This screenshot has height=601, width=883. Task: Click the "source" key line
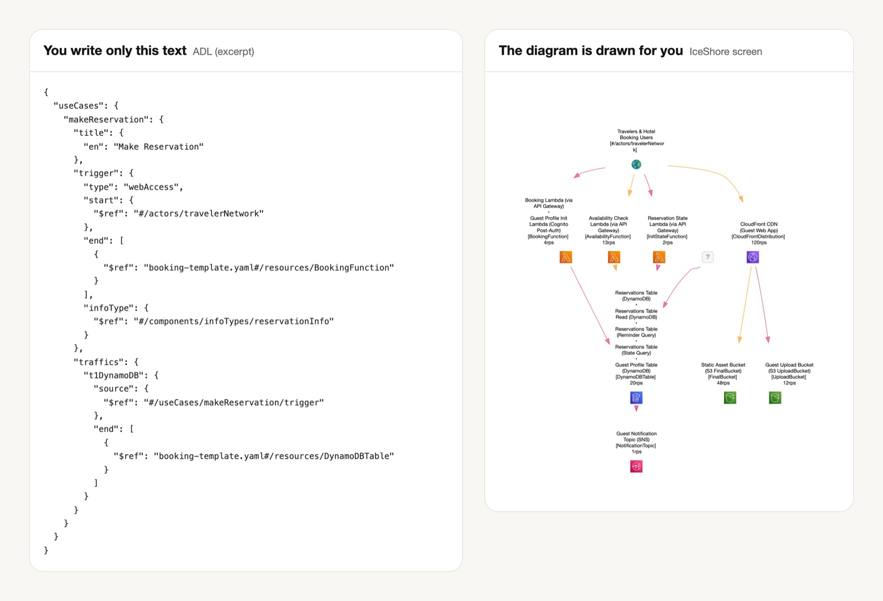(x=121, y=389)
